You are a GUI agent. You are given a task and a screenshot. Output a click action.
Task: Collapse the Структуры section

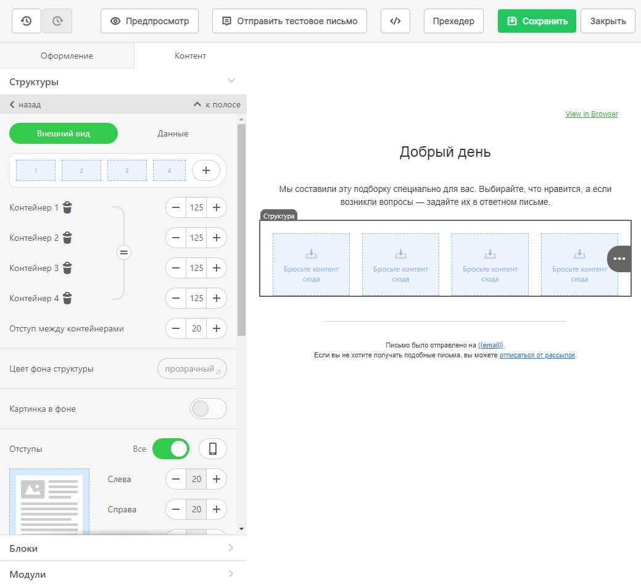tap(231, 81)
